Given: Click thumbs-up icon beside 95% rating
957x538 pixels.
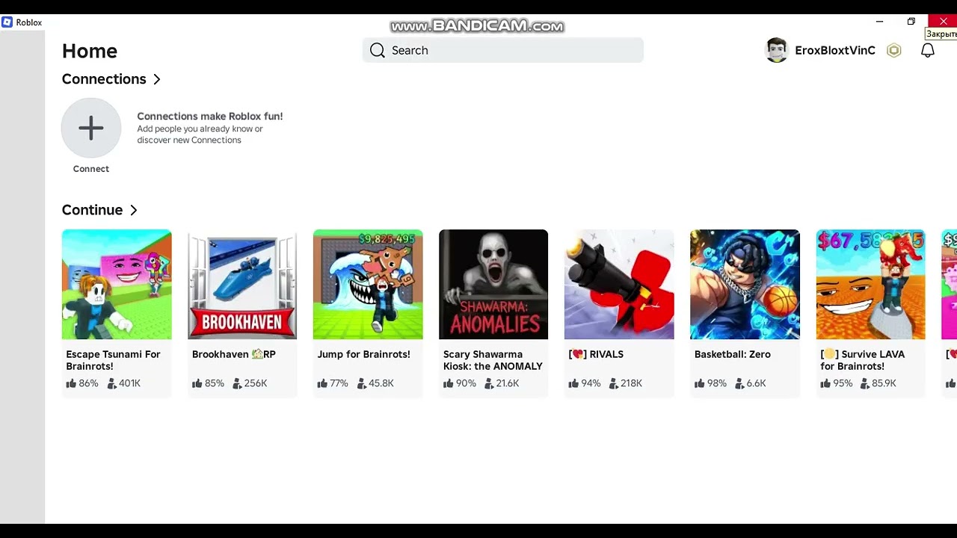Looking at the screenshot, I should click(x=825, y=383).
